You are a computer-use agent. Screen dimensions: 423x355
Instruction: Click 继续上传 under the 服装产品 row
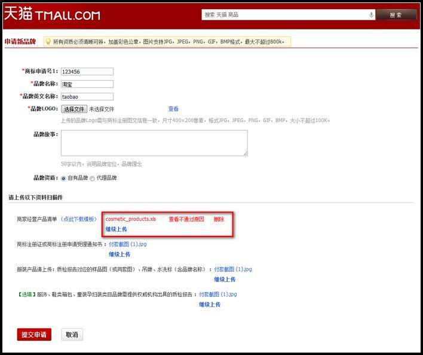pyautogui.click(x=225, y=280)
